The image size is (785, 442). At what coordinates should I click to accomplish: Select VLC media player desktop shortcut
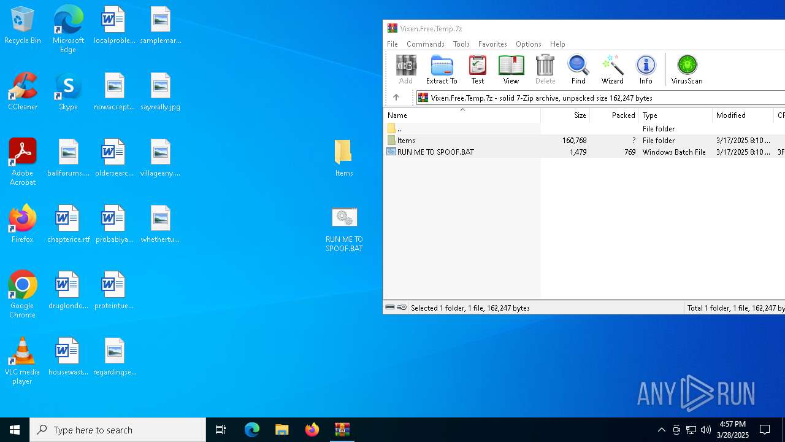pyautogui.click(x=23, y=361)
